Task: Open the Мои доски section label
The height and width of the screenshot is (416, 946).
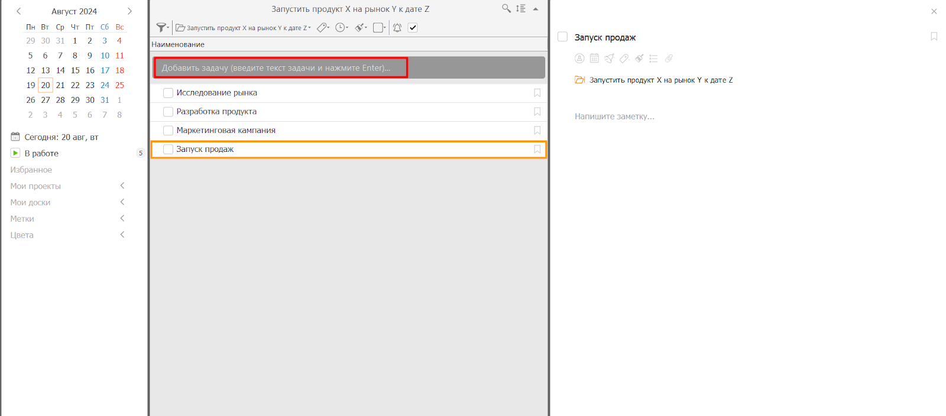Action: pos(30,202)
